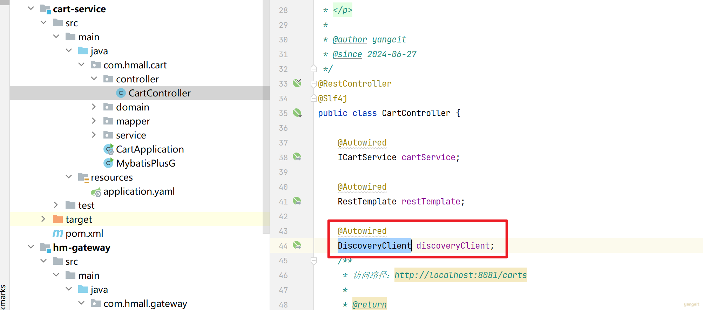Click the java source root folder icon under cart-service
The height and width of the screenshot is (310, 703).
coord(83,50)
